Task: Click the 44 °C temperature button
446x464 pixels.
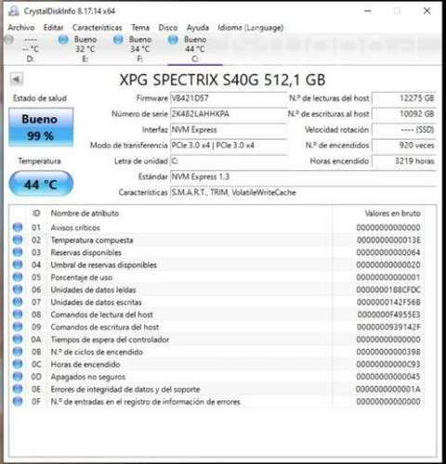Action: (x=41, y=184)
